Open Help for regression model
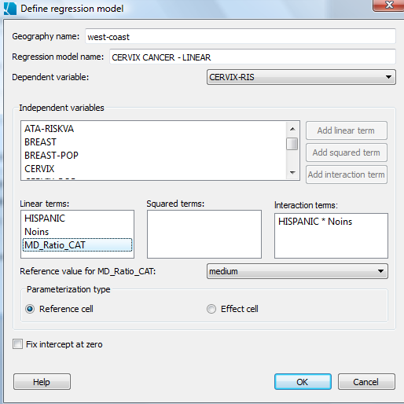Screen dimensions: 404x404 coord(42,382)
